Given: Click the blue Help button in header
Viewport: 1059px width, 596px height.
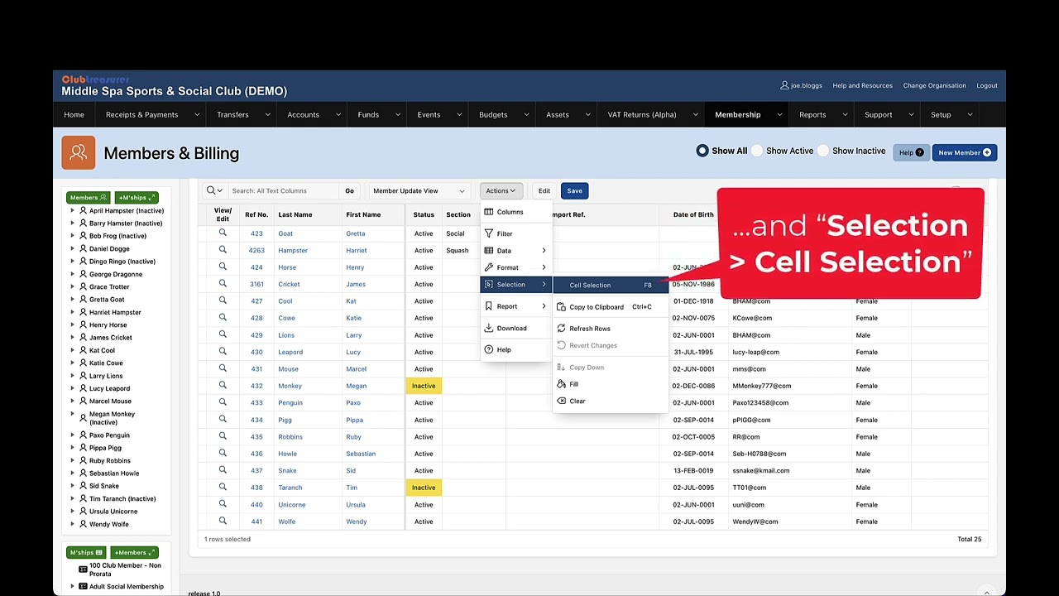Looking at the screenshot, I should click(x=911, y=152).
